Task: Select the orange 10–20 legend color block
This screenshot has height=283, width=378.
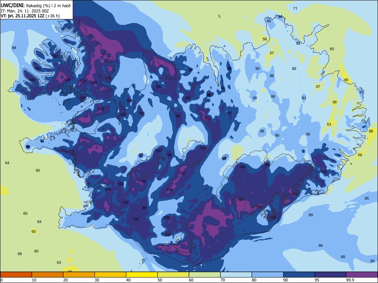Action: pyautogui.click(x=48, y=275)
